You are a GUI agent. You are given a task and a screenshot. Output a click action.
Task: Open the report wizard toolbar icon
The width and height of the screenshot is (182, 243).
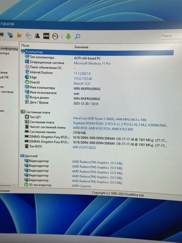[28, 36]
